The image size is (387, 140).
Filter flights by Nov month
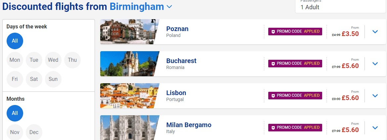(x=15, y=132)
